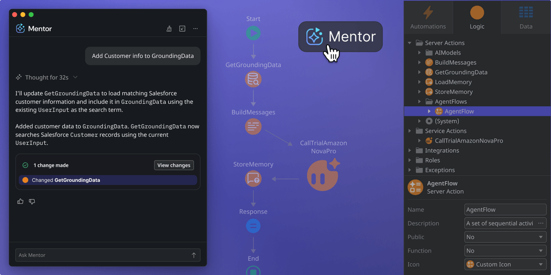The width and height of the screenshot is (551, 275).
Task: Select the StoreMemory node in the flow
Action: (253, 179)
